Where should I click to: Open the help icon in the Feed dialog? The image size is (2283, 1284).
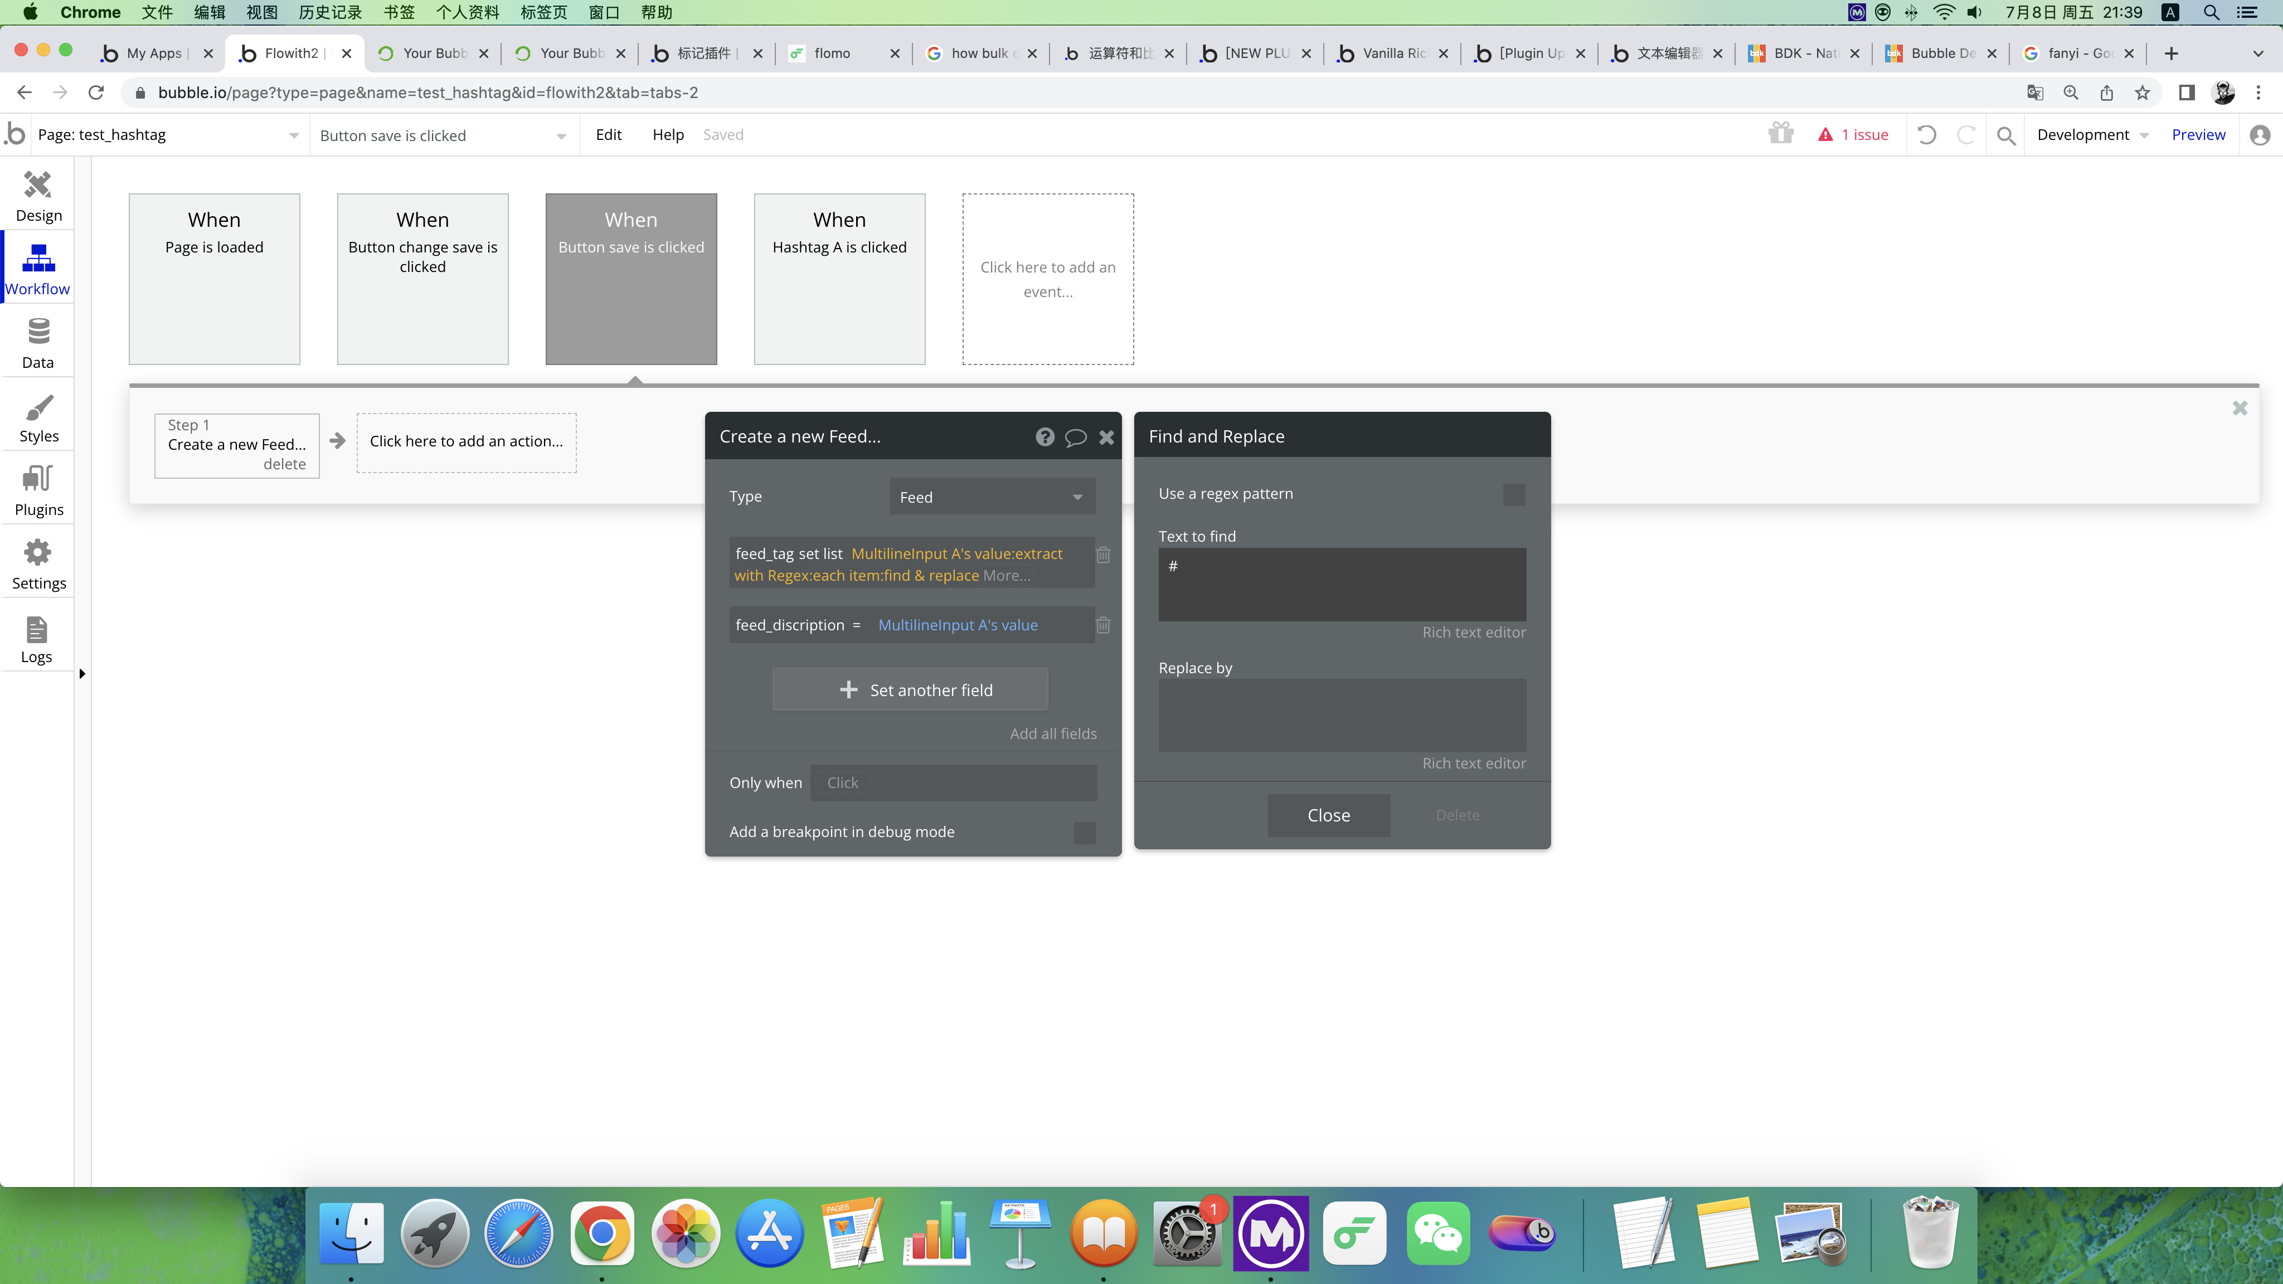click(1045, 436)
